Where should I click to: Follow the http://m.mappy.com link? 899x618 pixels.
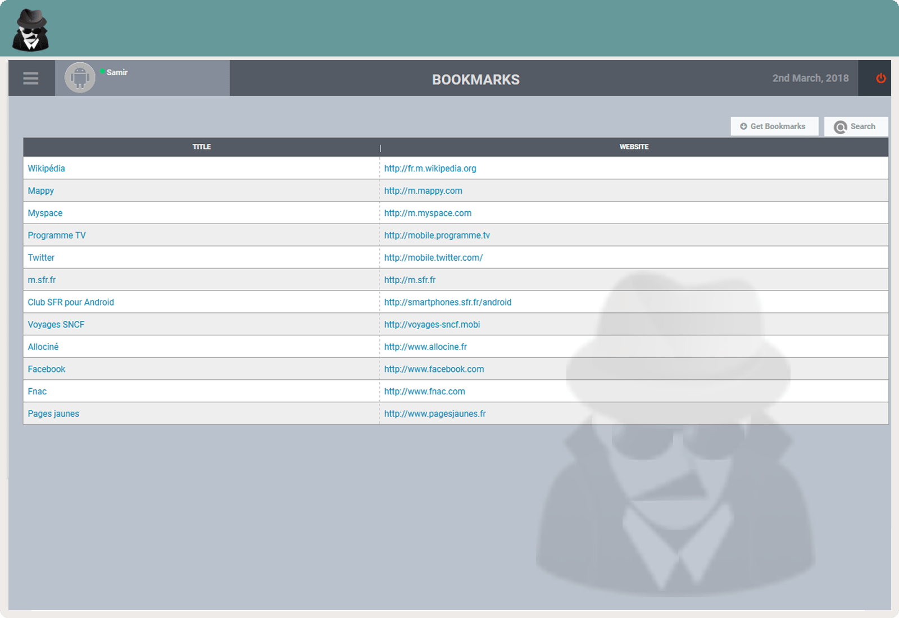pyautogui.click(x=423, y=191)
